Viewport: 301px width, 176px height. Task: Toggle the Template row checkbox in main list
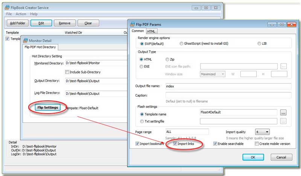[x=7, y=39]
